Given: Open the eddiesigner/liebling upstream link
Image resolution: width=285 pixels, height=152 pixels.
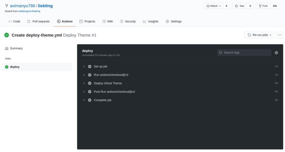Looking at the screenshot, I should pyautogui.click(x=29, y=11).
